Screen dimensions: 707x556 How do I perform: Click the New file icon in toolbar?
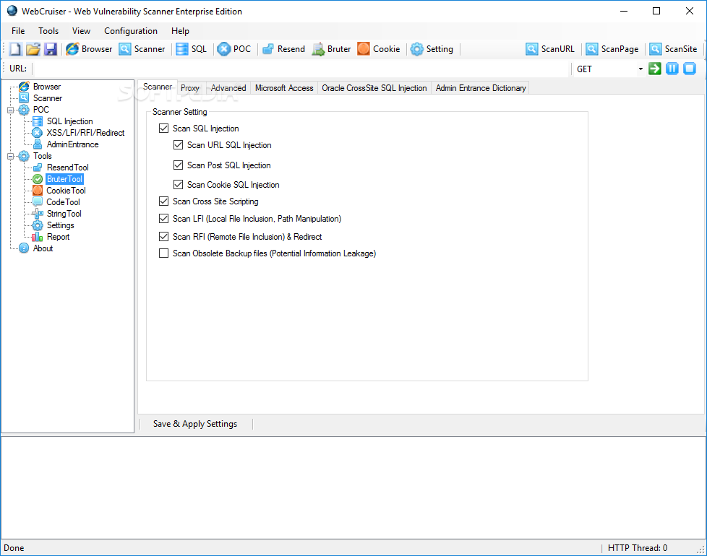pos(15,49)
